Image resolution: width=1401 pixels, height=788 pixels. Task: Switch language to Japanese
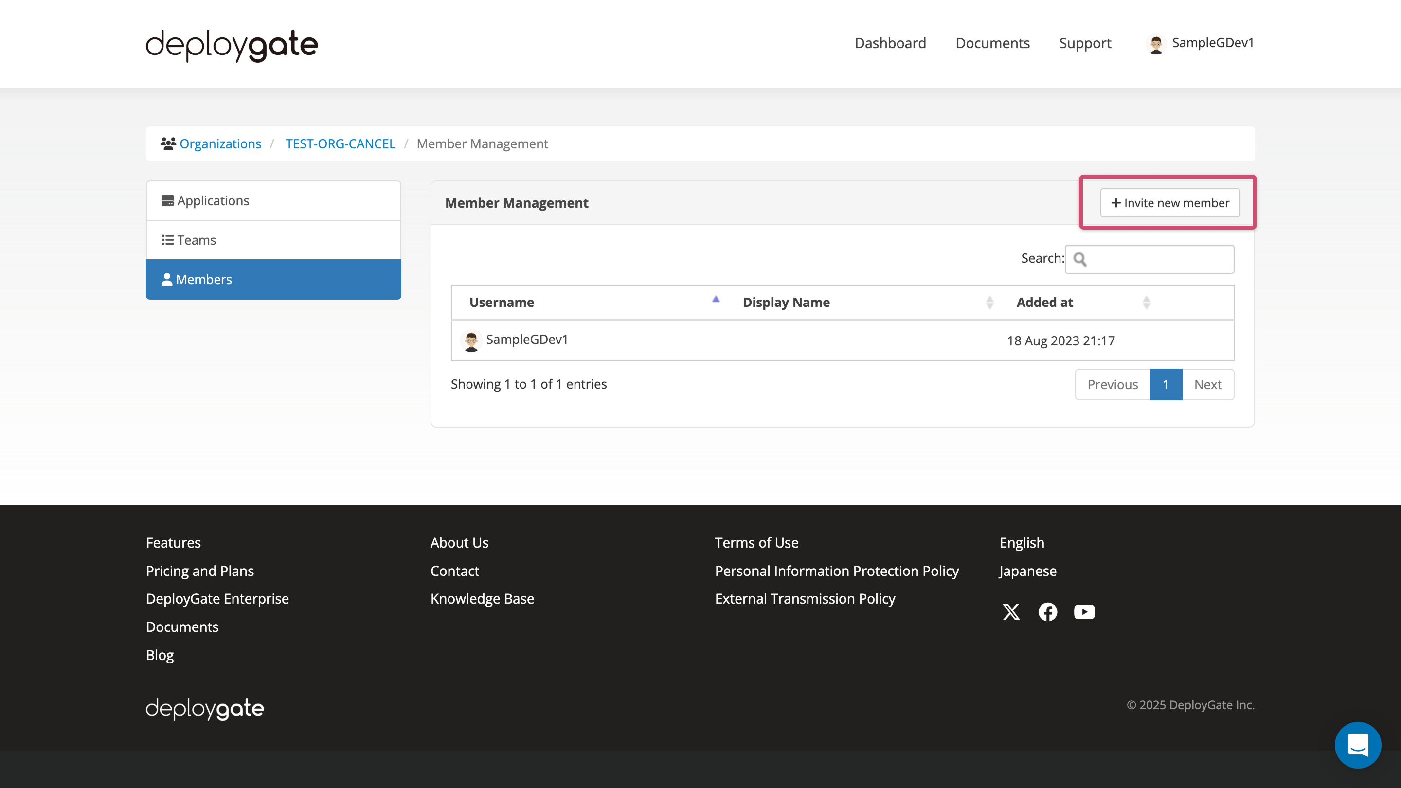point(1027,571)
